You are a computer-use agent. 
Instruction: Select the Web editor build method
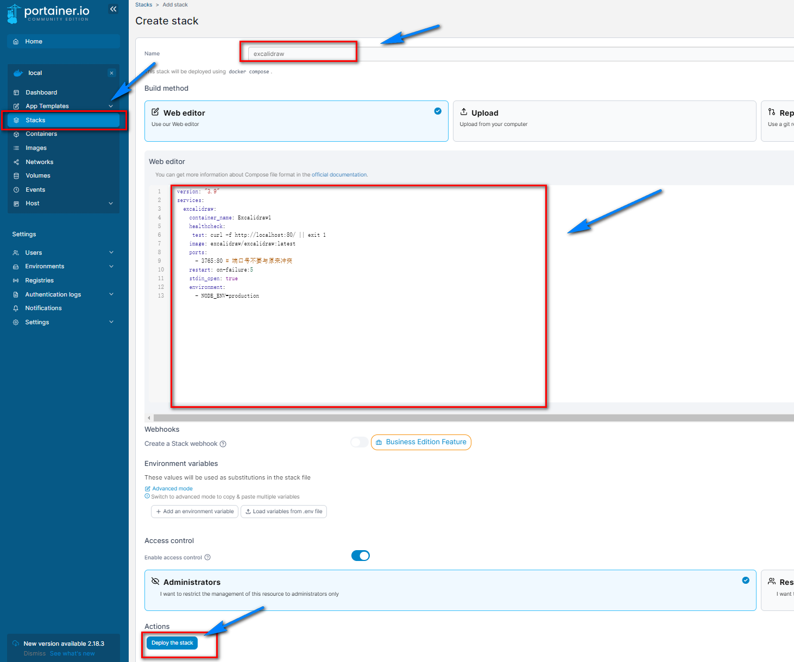[296, 121]
